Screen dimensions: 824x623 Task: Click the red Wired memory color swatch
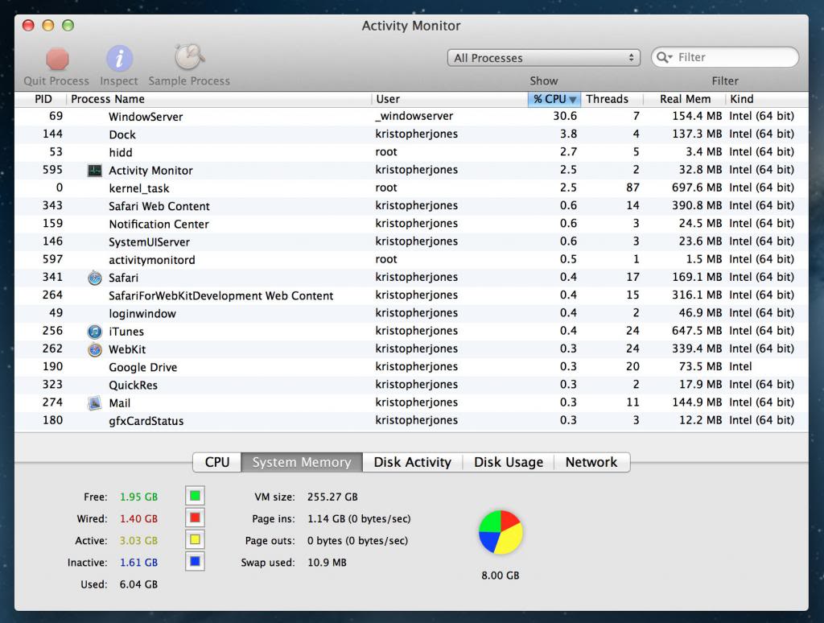click(x=195, y=518)
